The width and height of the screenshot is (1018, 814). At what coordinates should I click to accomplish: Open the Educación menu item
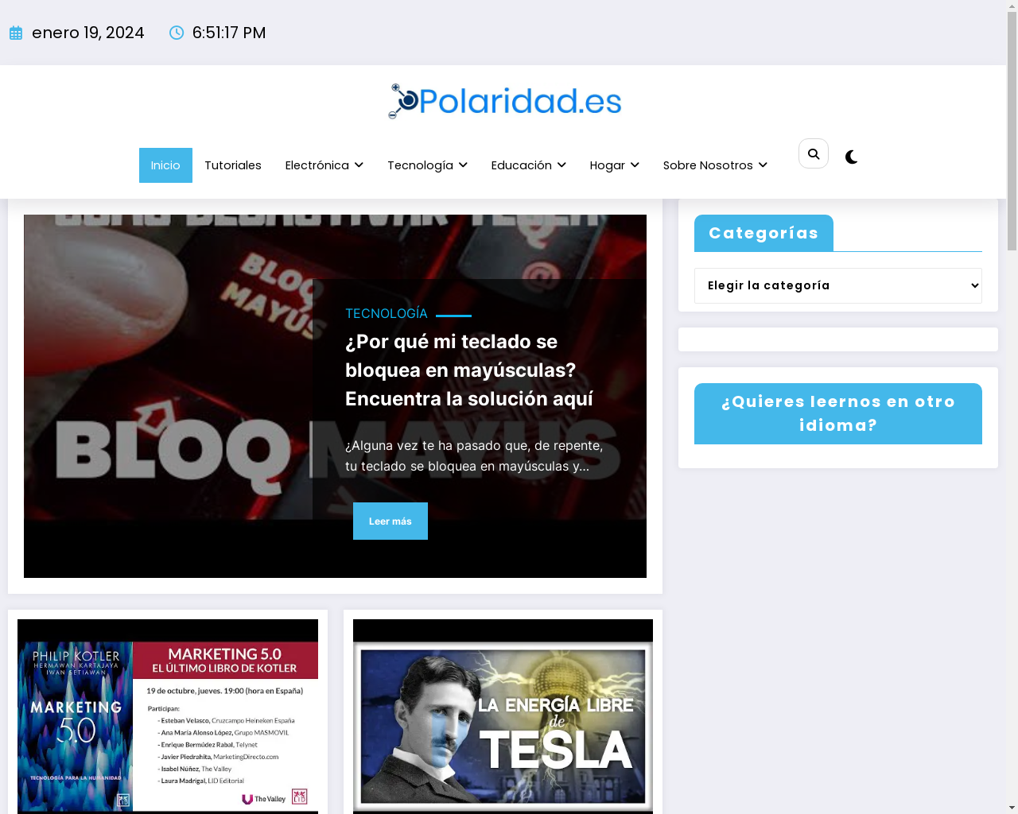coord(522,165)
